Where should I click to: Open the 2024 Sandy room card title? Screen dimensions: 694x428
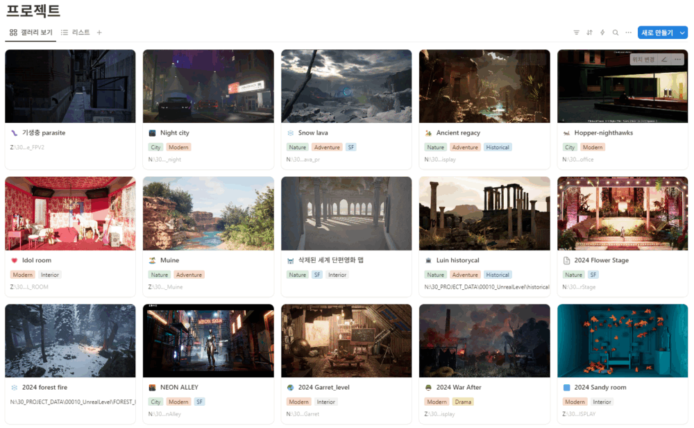pyautogui.click(x=600, y=387)
